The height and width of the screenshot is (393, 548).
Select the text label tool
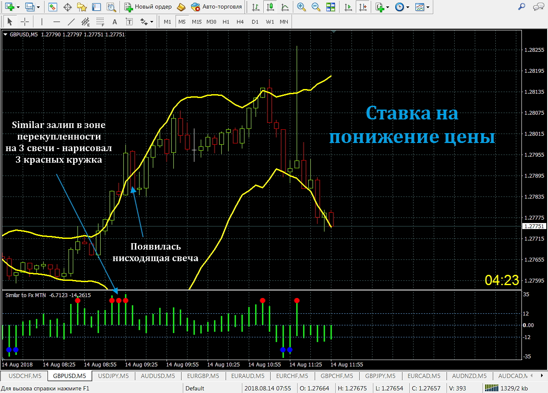point(129,21)
